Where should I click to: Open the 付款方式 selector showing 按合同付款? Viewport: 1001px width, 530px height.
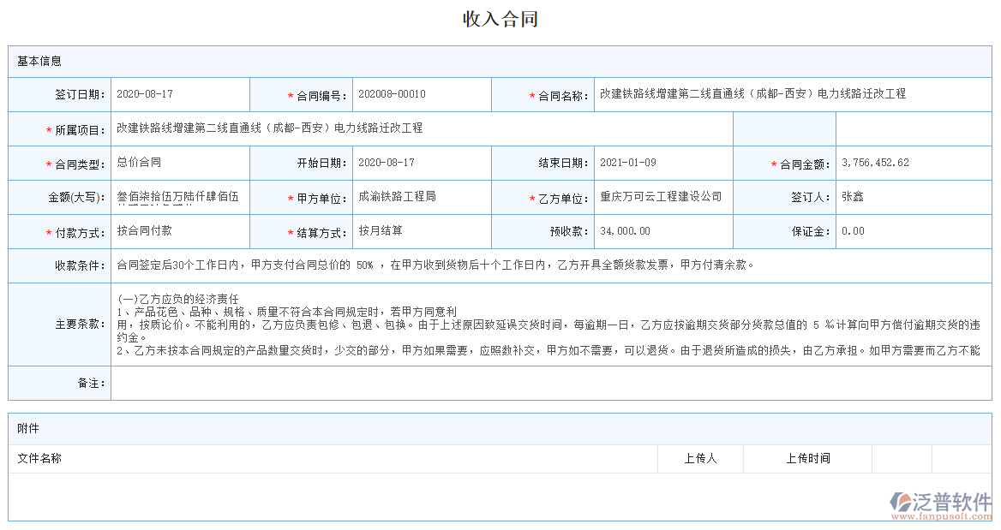click(180, 230)
